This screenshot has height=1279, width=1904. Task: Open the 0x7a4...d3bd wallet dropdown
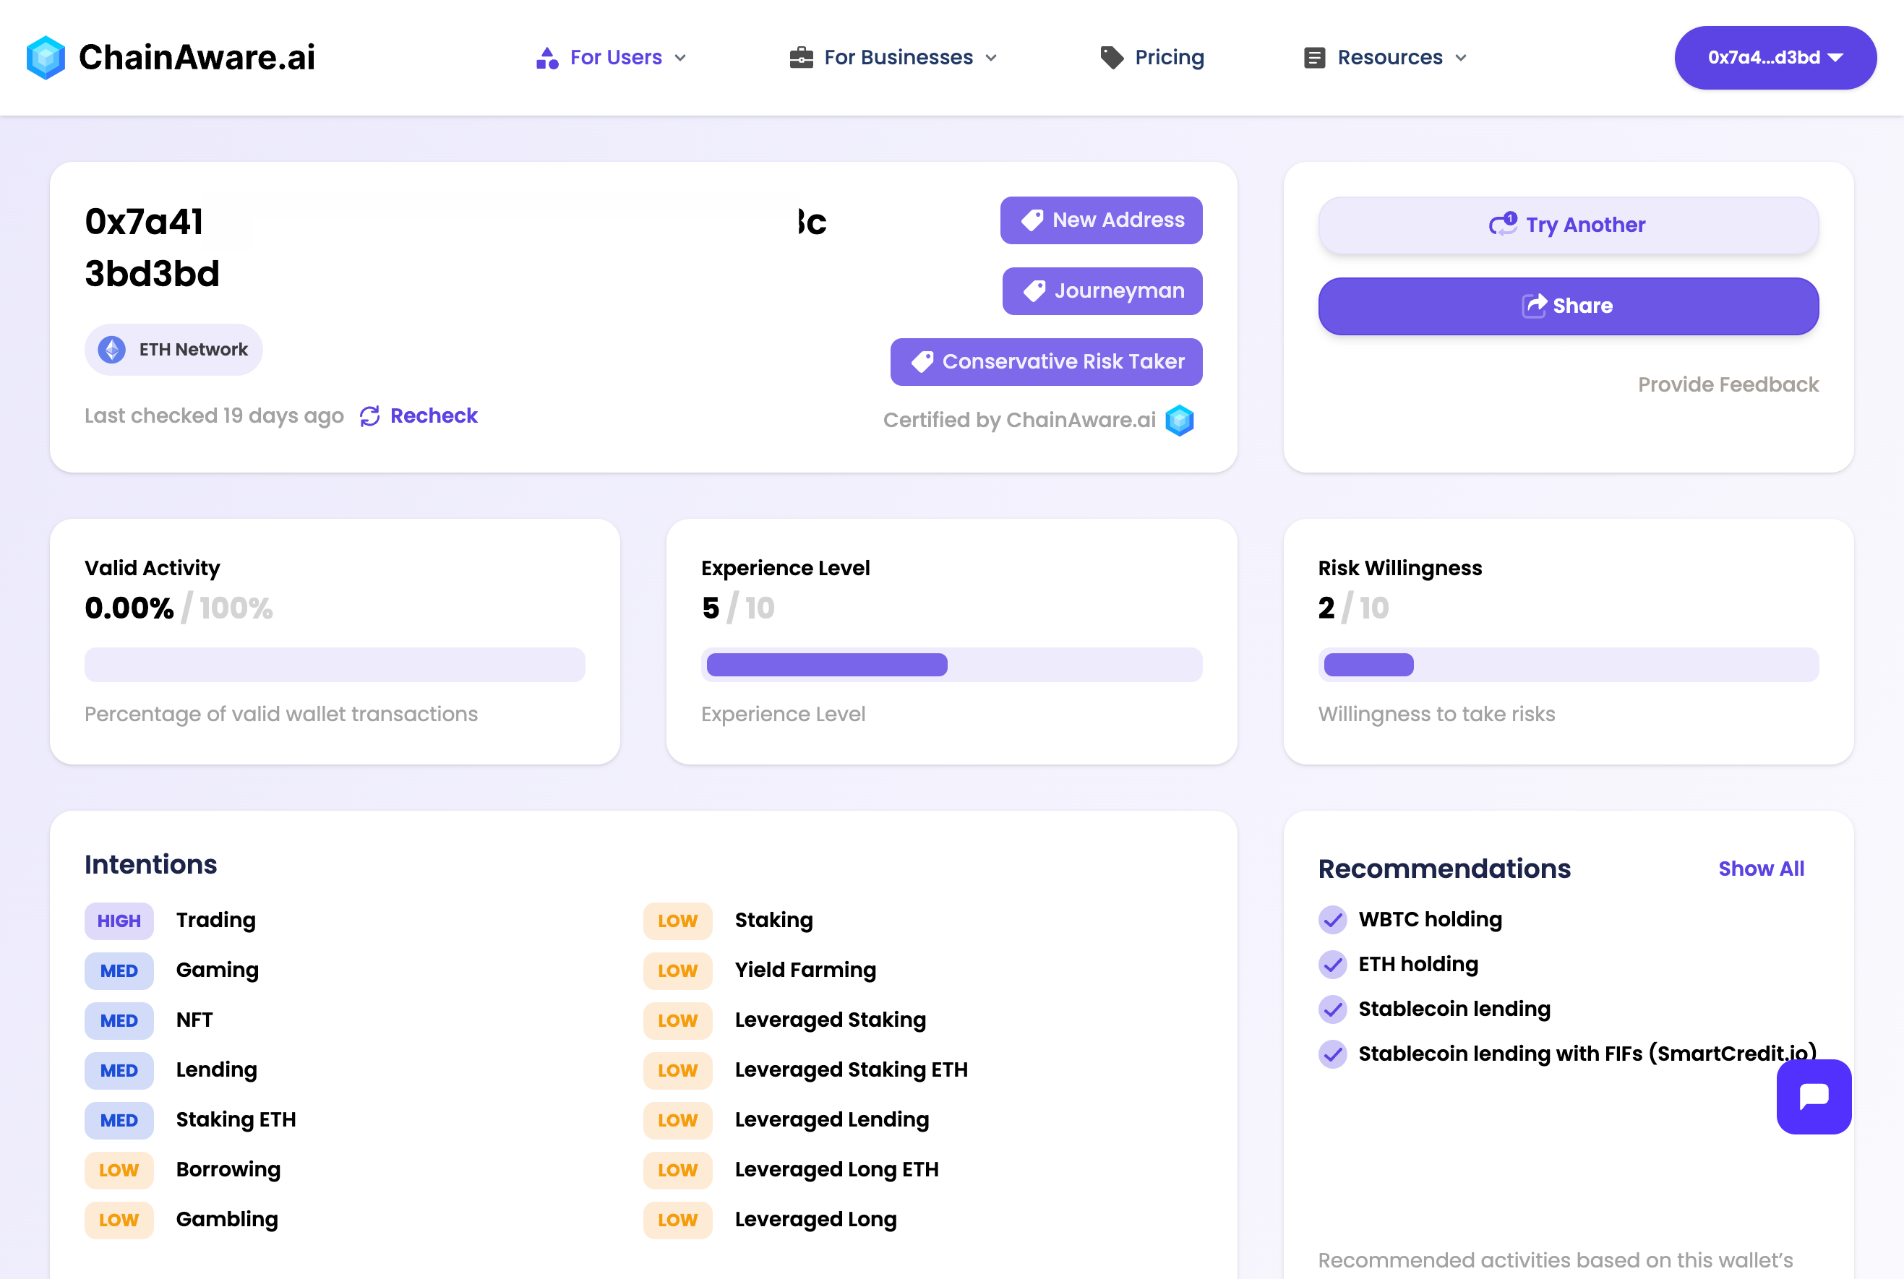tap(1775, 58)
